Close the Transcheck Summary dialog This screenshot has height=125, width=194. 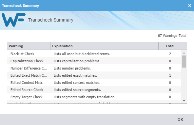point(189,6)
